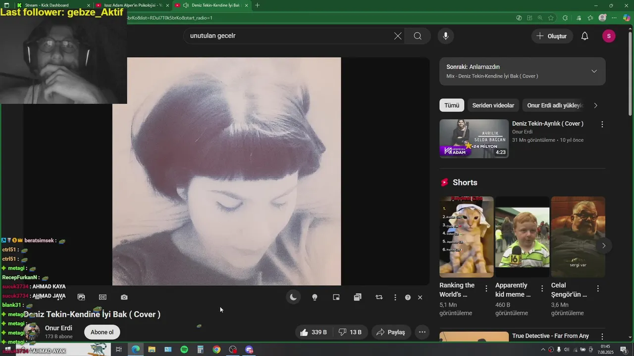Viewport: 634px width, 356px height.
Task: Play the 'Celal Şengör'ün' short
Action: point(578,237)
